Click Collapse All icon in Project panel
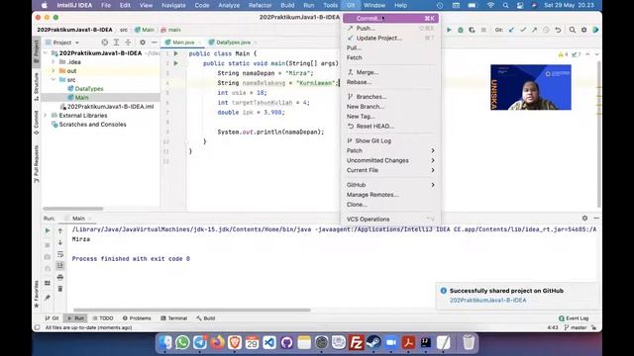This screenshot has height=356, width=634. [128, 43]
